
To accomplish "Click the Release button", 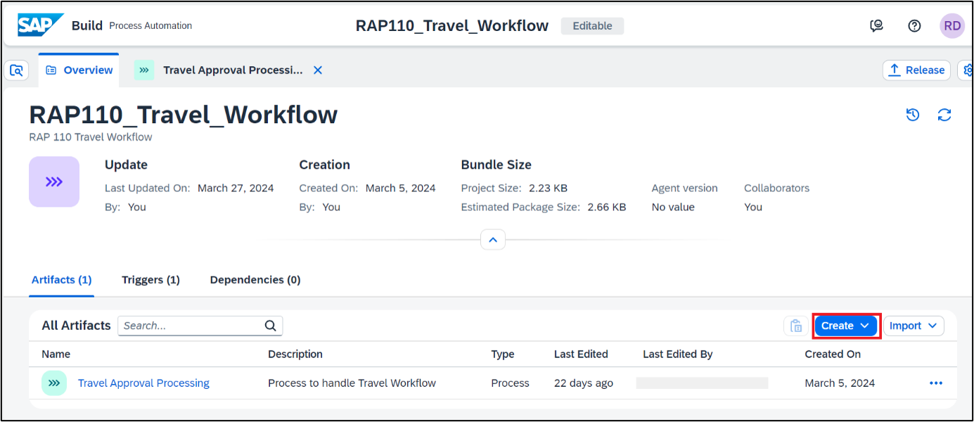I will (916, 70).
